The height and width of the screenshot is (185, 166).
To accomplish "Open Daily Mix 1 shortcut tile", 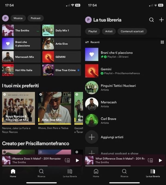I will click(x=62, y=31).
